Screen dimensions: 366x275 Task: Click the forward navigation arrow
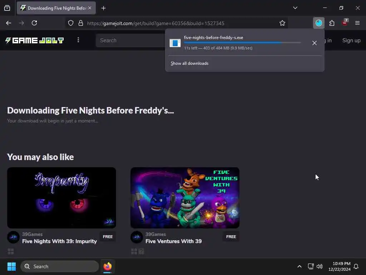click(21, 23)
